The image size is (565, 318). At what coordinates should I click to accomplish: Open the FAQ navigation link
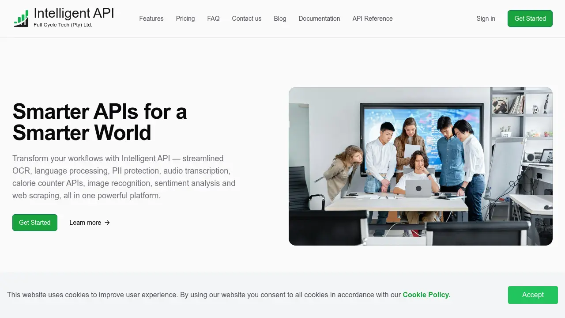213,19
